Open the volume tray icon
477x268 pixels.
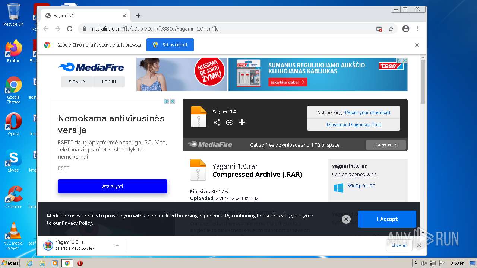click(424, 263)
